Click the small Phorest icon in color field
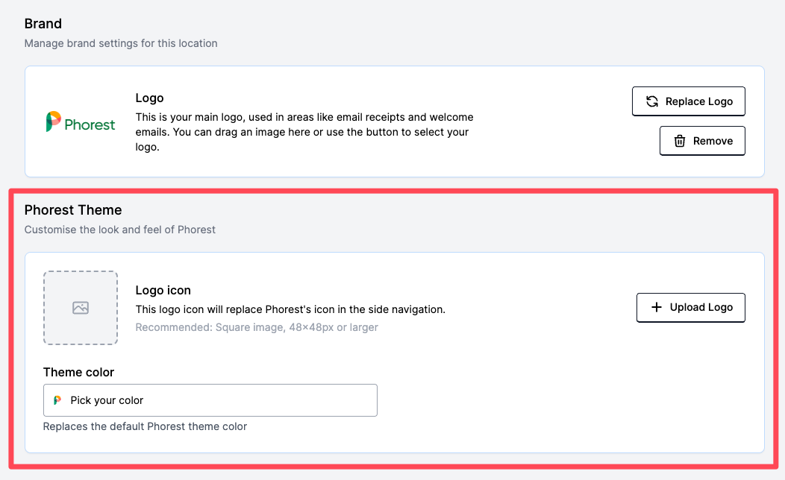785x480 pixels. coord(57,400)
